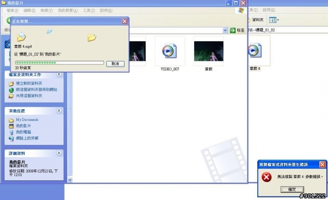This screenshot has height=200, width=328.
Task: Click the 章節 4.mp4 filename text
Action: (x=23, y=46)
